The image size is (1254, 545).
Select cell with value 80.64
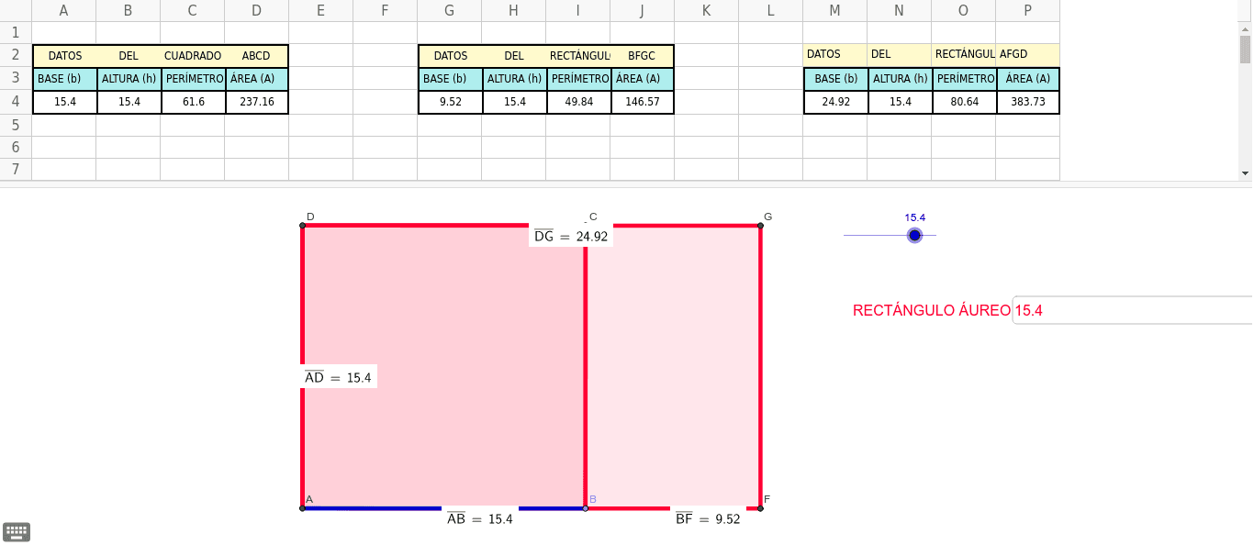pyautogui.click(x=964, y=102)
